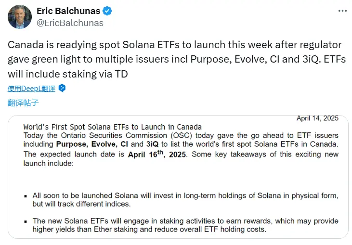Open the tweet's more options menu
The height and width of the screenshot is (245, 352).
(342, 11)
